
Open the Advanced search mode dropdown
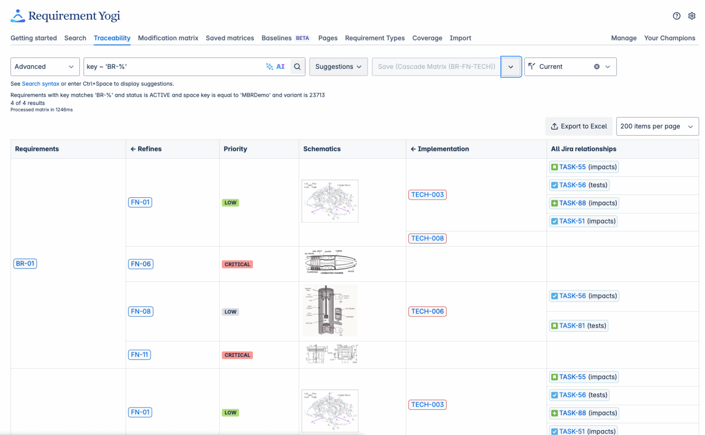point(45,67)
